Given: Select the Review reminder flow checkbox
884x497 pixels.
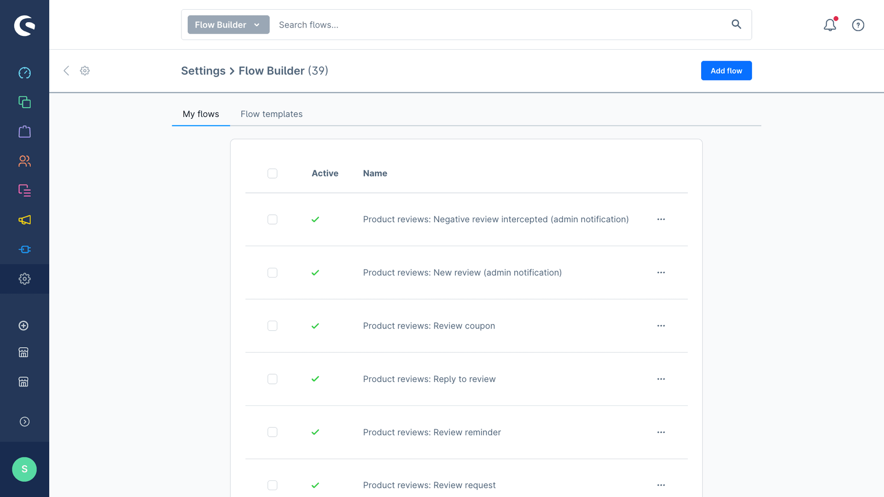Looking at the screenshot, I should coord(273,432).
